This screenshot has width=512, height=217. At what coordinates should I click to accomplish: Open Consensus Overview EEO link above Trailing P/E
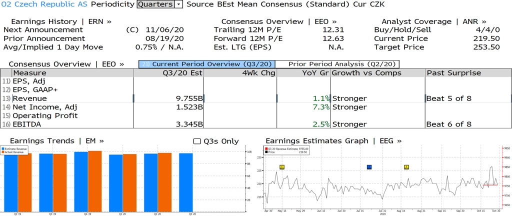[x=279, y=21]
